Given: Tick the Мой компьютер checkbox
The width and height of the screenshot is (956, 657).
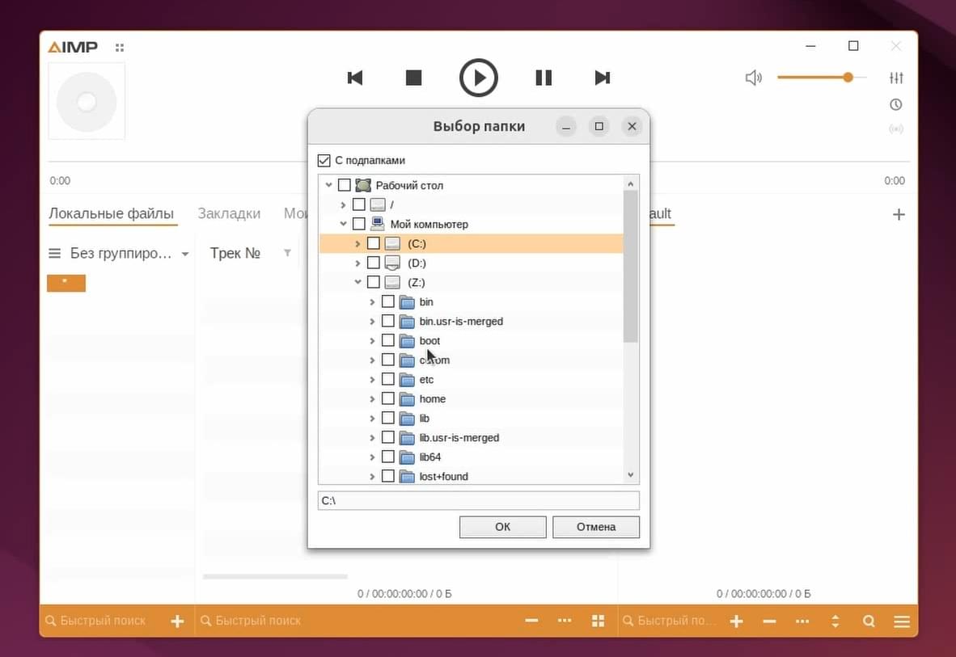Looking at the screenshot, I should tap(359, 224).
